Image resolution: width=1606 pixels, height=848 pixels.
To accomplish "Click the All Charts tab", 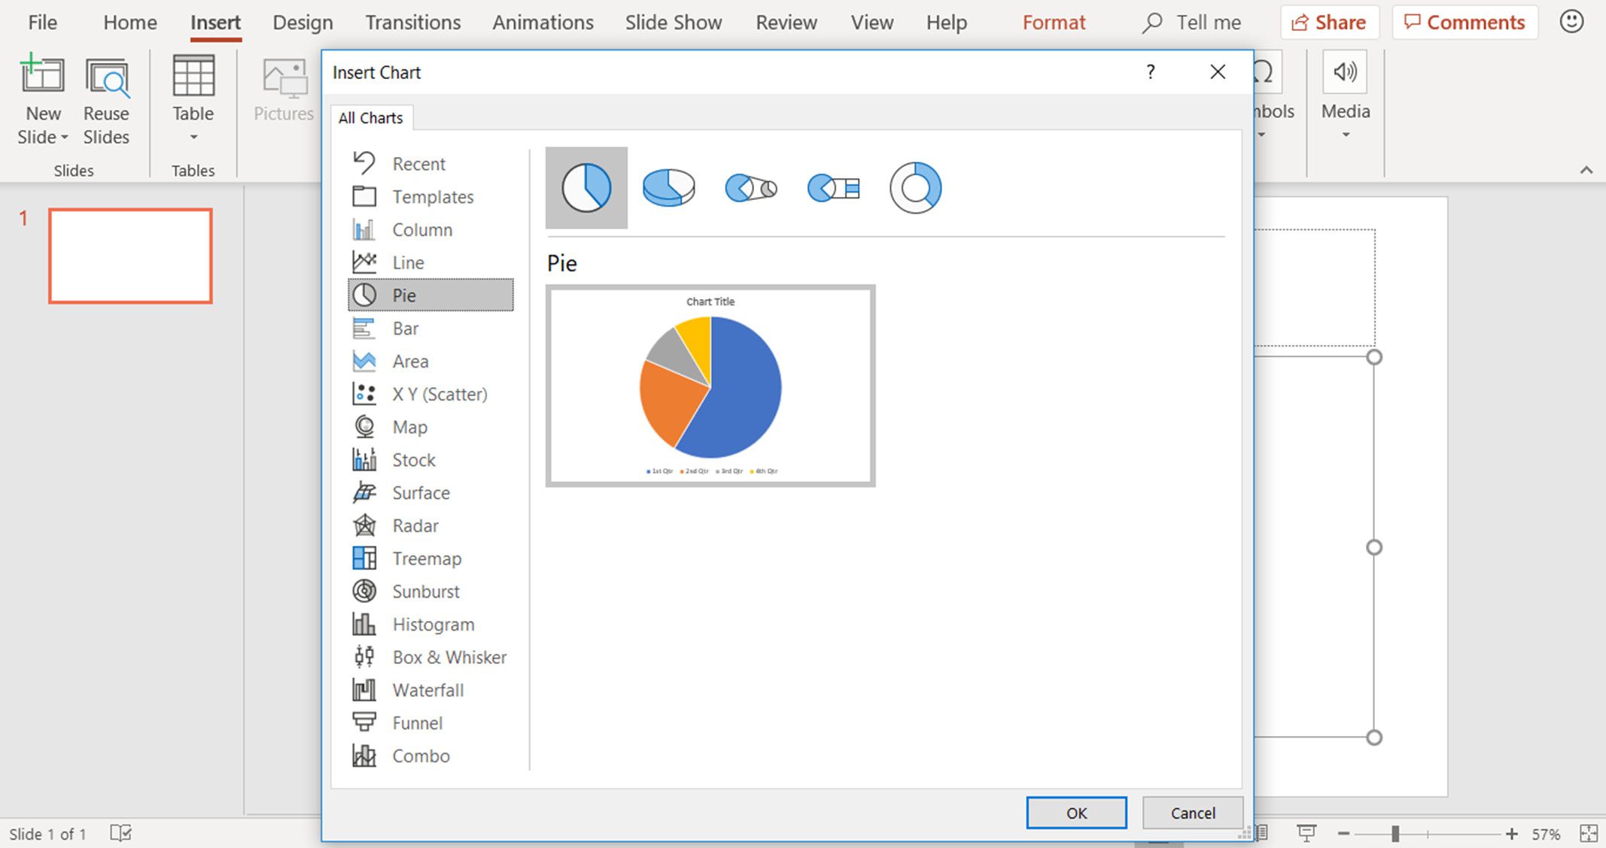I will pyautogui.click(x=371, y=118).
